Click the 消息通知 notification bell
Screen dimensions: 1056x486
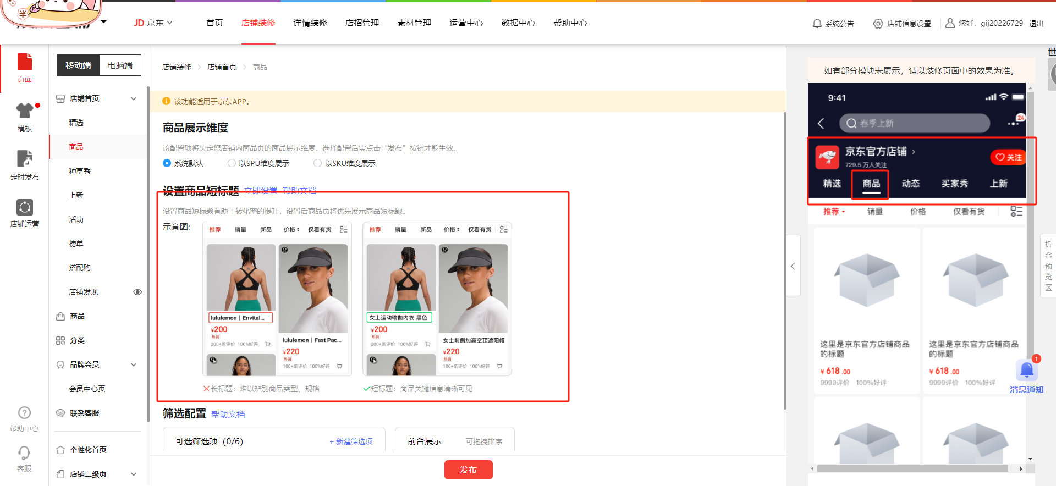click(x=1026, y=371)
